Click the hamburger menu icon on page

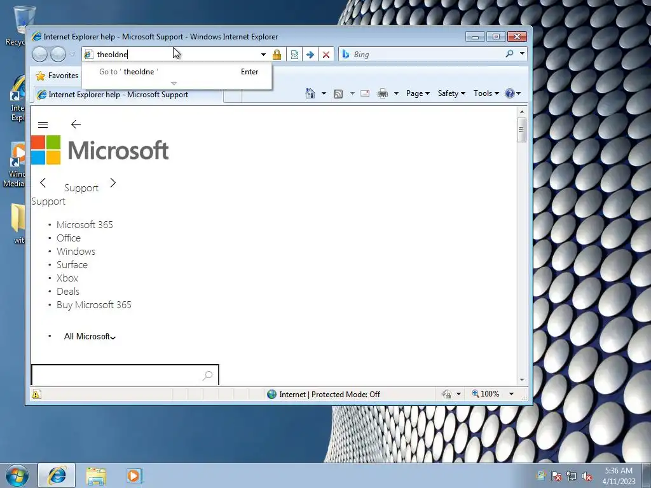(x=43, y=125)
